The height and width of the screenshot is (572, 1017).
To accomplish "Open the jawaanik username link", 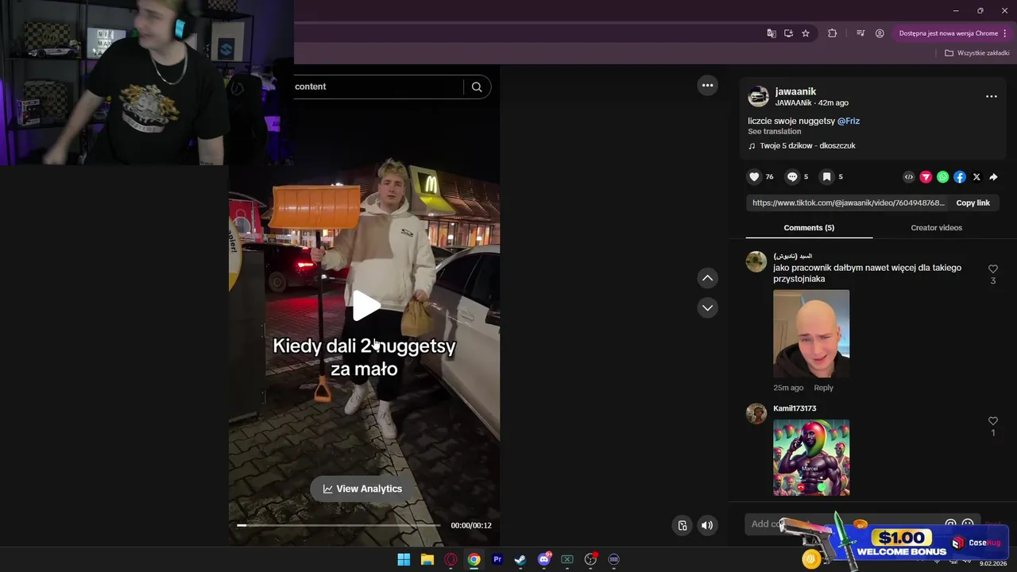I will (795, 92).
